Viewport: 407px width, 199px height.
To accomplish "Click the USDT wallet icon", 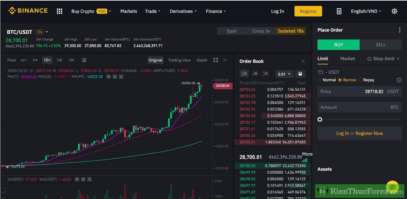I will point(321,72).
